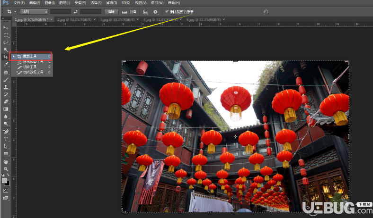Click the reset crop arrow icon
Viewport: 373px width, 218px height.
tap(266, 12)
